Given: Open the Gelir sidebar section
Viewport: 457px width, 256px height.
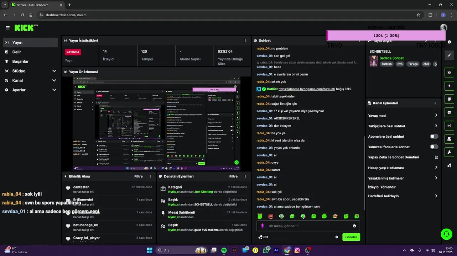Looking at the screenshot, I should pos(30,52).
